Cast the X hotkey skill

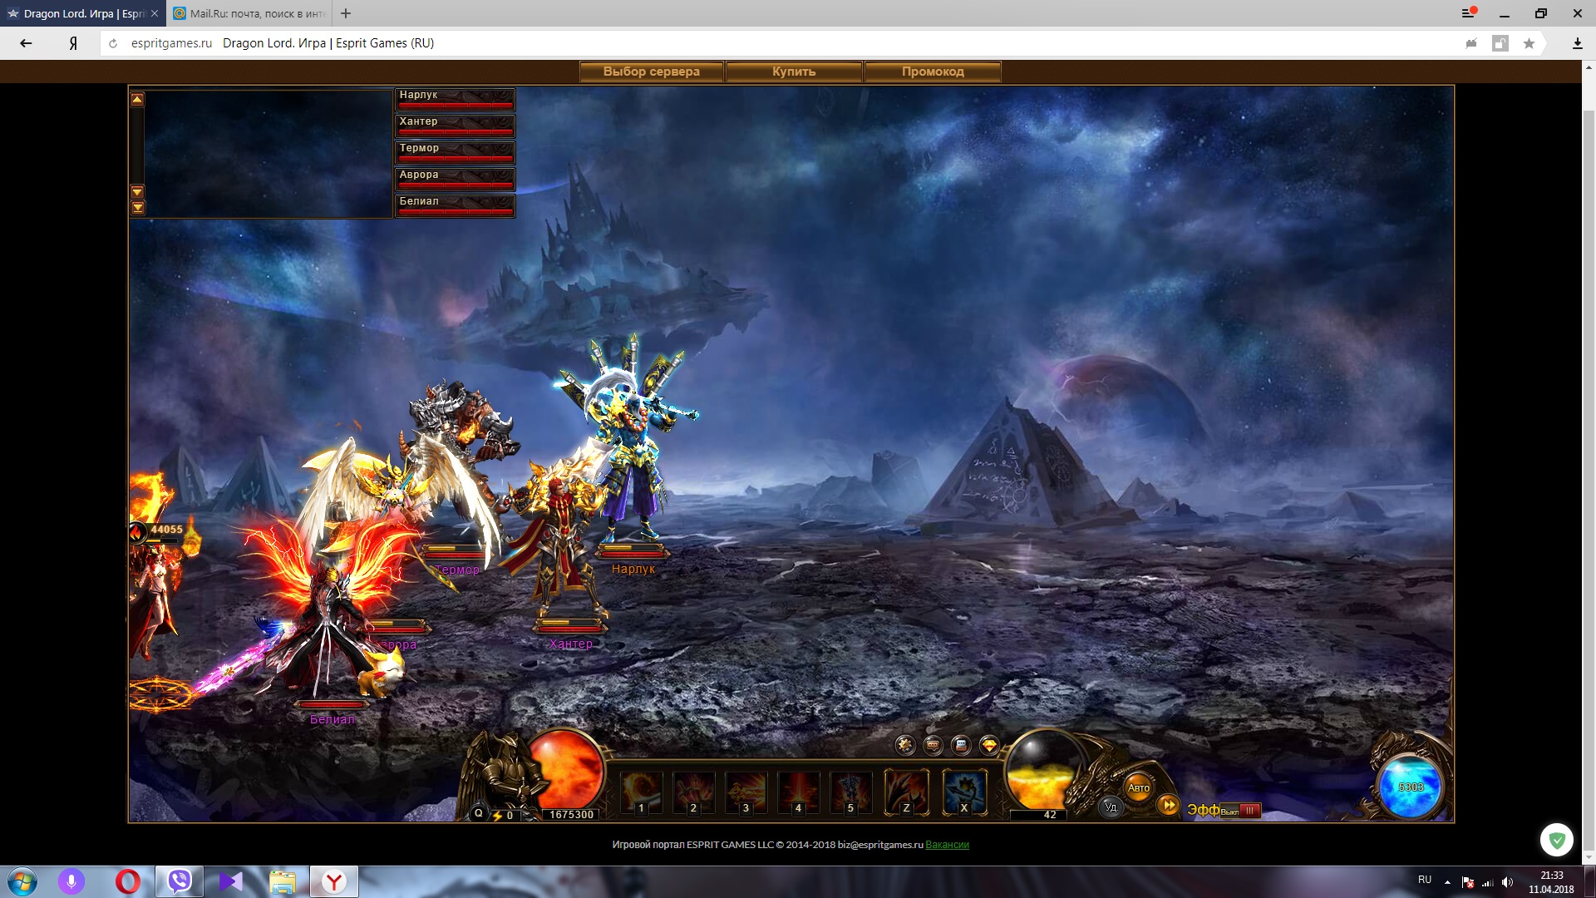[964, 792]
